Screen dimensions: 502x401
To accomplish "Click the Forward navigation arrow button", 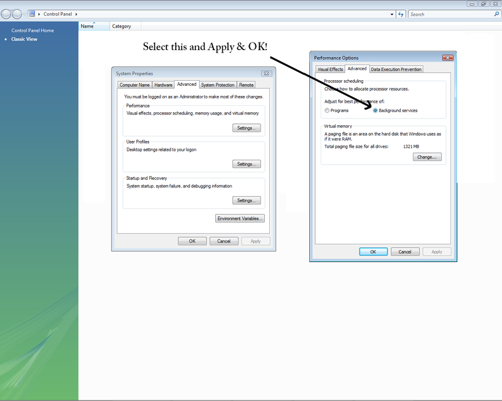I will 17,14.
